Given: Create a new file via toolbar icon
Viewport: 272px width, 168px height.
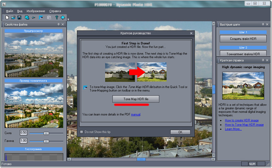Looking at the screenshot, I should [7, 18].
